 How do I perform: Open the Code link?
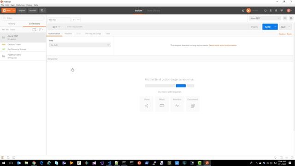289,34
